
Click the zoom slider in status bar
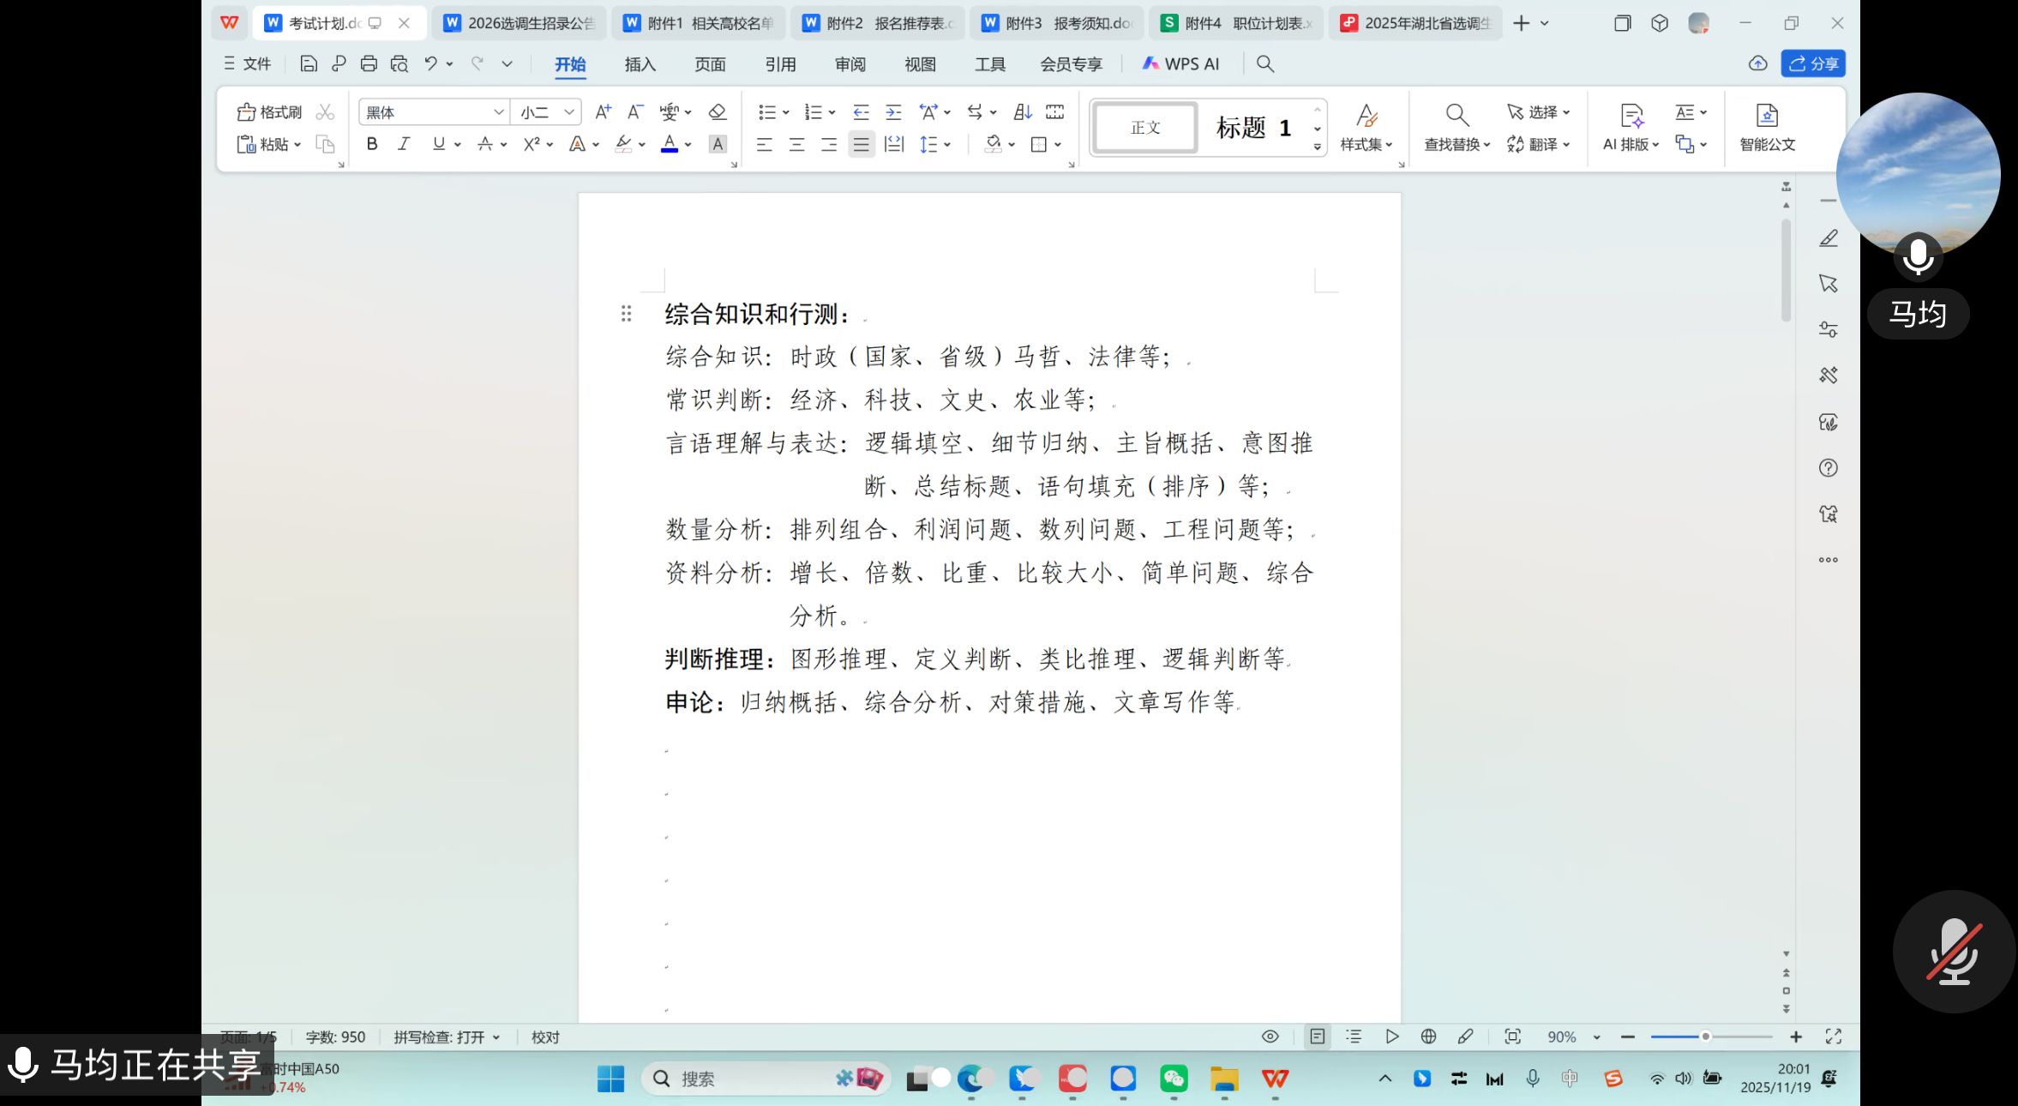pos(1705,1037)
